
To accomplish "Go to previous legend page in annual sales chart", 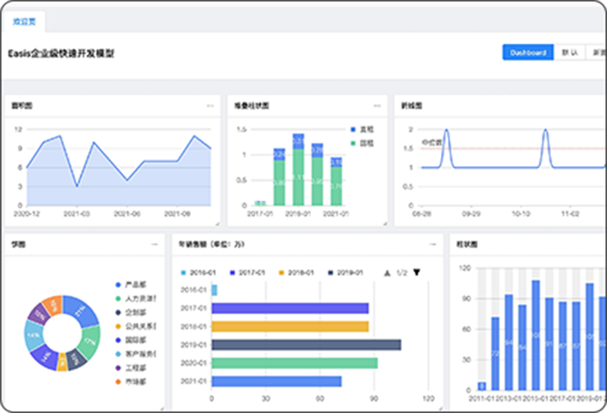I will point(386,273).
